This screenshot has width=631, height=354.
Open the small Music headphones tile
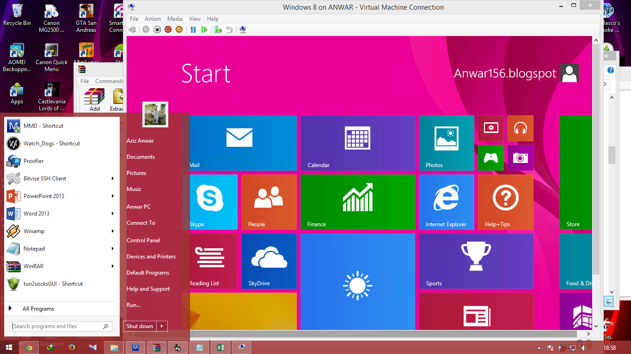[x=521, y=128]
